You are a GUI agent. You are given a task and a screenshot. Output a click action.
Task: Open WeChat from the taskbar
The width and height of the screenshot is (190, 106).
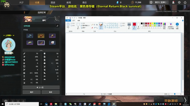70,104
